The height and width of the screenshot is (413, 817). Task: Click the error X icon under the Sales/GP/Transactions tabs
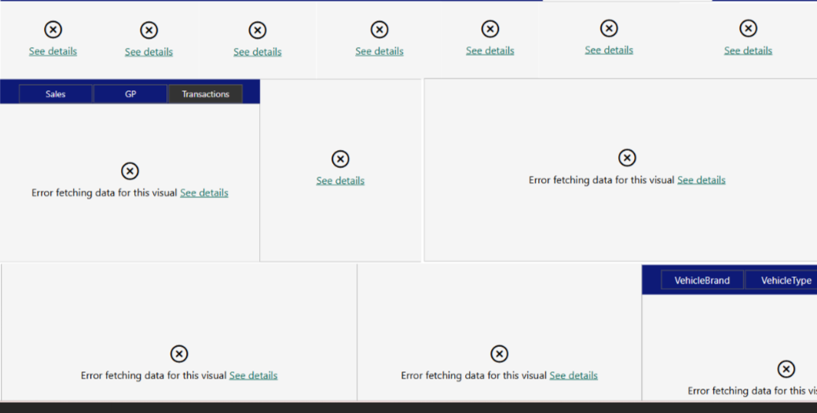(x=130, y=171)
